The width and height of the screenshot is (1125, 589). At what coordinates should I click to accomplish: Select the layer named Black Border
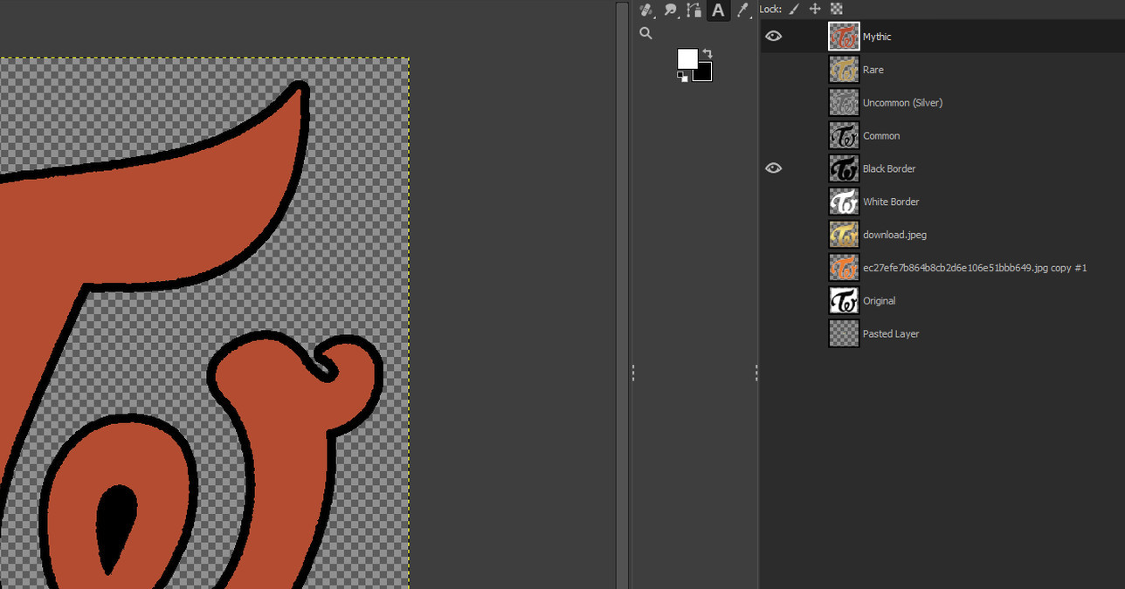889,168
